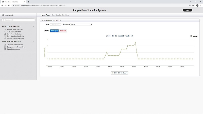Open Stay Number Statistics menu item
This screenshot has width=203, height=114.
pyautogui.click(x=15, y=36)
